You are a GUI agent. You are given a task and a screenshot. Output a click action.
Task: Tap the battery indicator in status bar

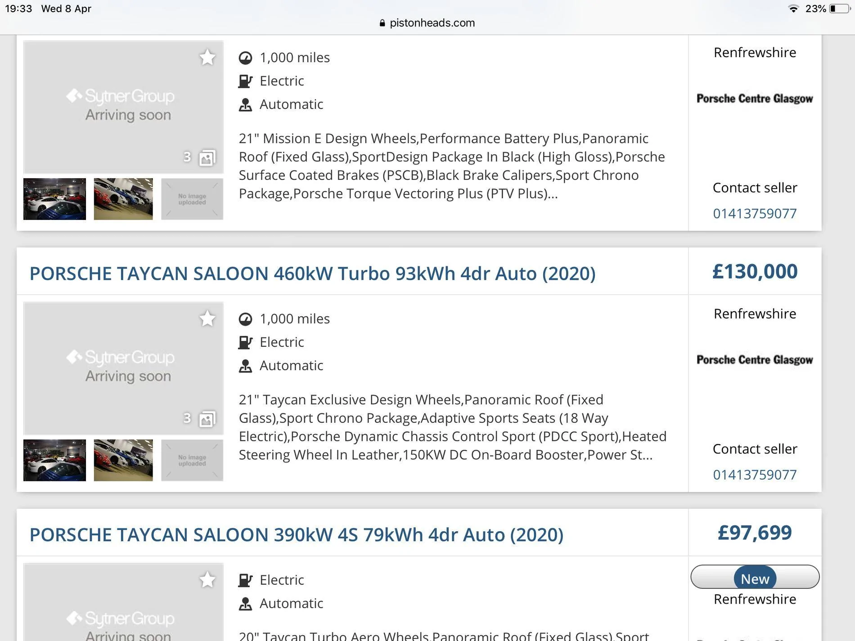point(840,9)
